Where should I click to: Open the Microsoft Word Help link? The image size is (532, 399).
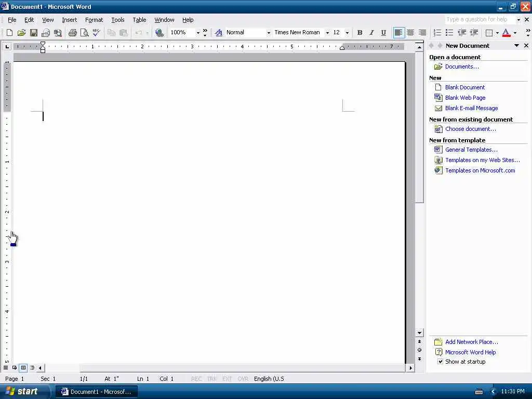pyautogui.click(x=470, y=352)
